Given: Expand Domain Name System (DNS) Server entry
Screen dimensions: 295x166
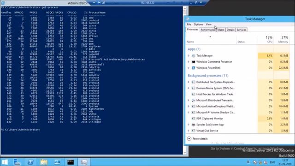Looking at the screenshot, I should click(189, 88).
